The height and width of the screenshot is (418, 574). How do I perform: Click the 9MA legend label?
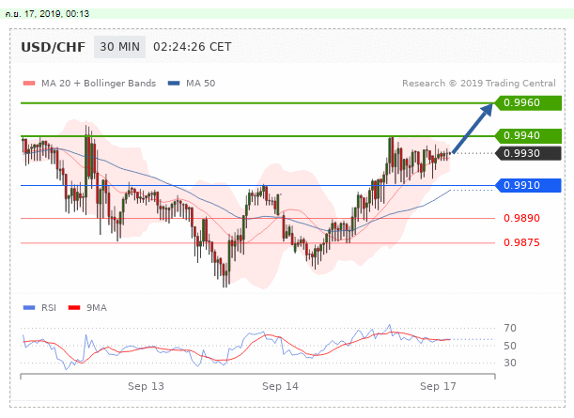(97, 308)
